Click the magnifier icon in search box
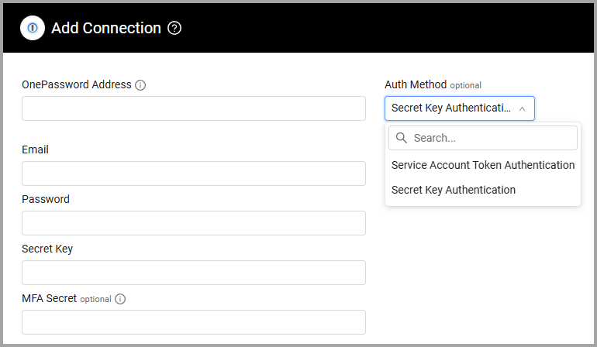This screenshot has height=347, width=597. [402, 138]
